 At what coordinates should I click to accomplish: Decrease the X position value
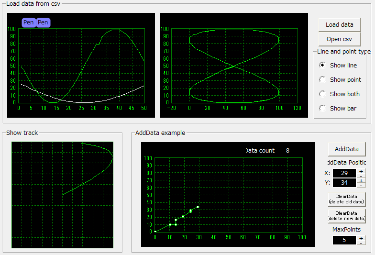(361, 176)
